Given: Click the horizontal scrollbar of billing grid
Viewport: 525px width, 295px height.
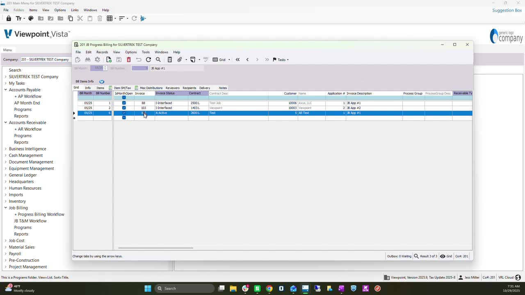Looking at the screenshot, I should coord(155,248).
